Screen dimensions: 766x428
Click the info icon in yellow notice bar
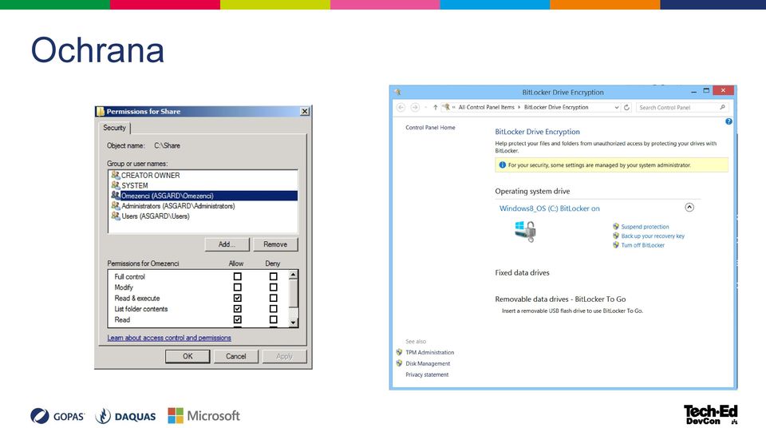(x=502, y=164)
